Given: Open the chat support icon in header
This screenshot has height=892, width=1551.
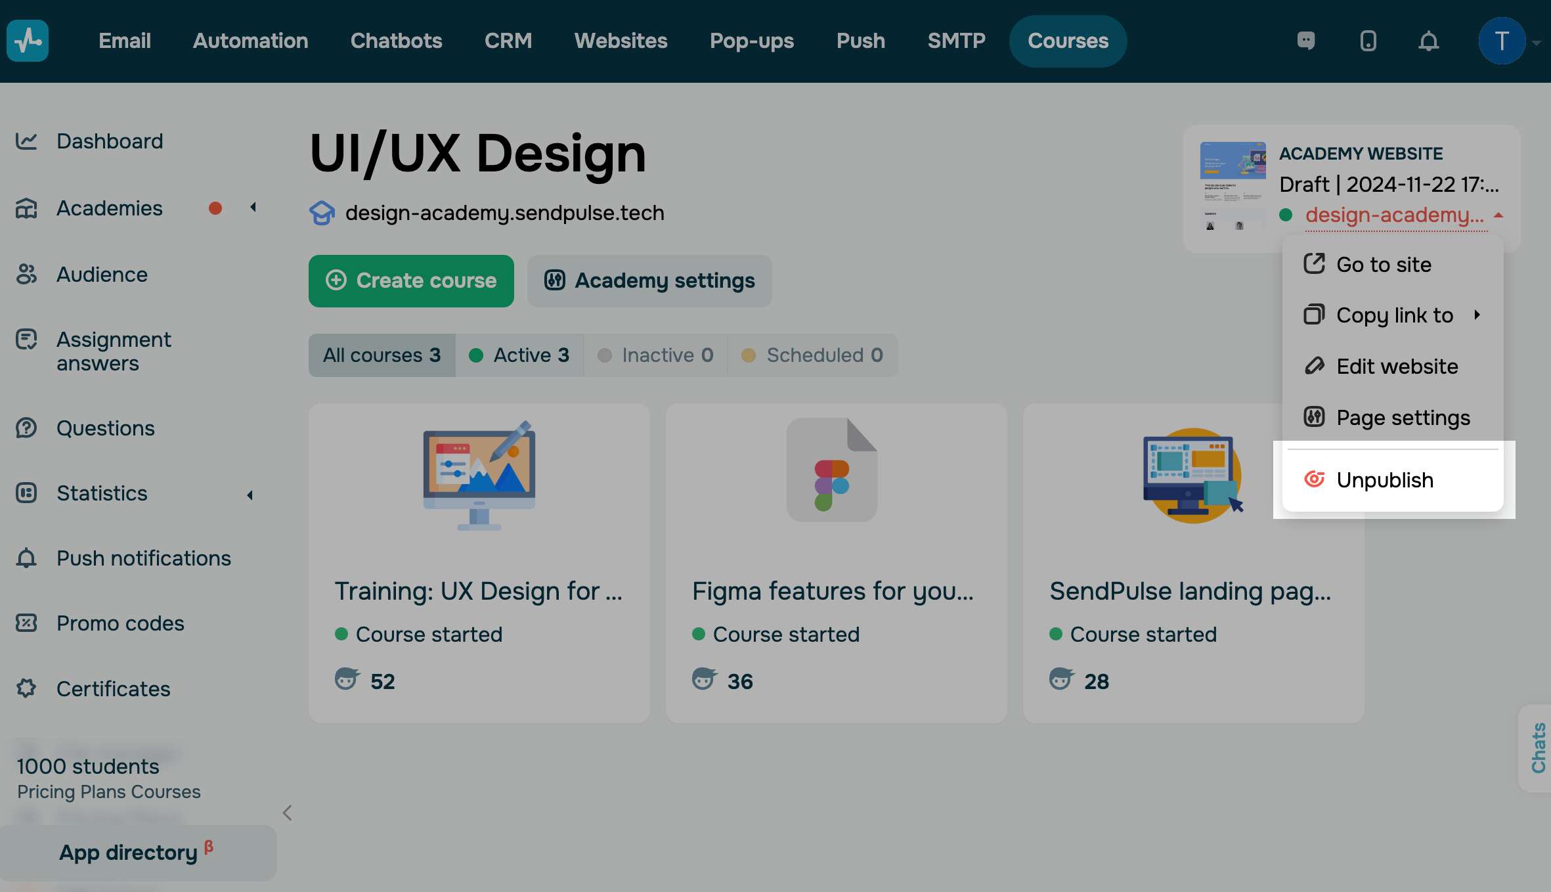Looking at the screenshot, I should tap(1306, 41).
